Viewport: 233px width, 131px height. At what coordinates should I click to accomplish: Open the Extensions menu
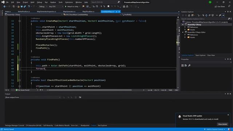[69, 2]
